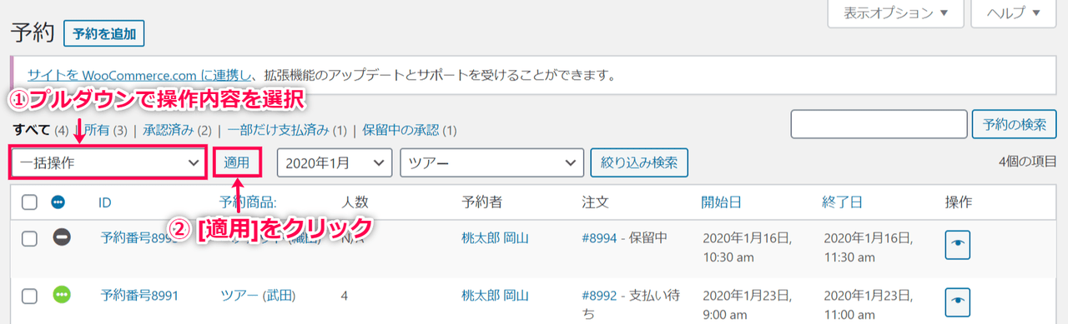1068x324 pixels.
Task: View the first booking via eye icon
Action: click(959, 244)
